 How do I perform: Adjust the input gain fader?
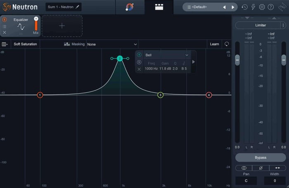[237, 60]
